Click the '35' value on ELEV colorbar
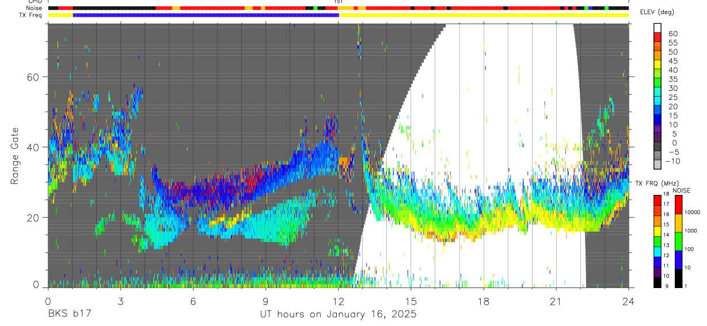707x326 pixels. pos(672,79)
